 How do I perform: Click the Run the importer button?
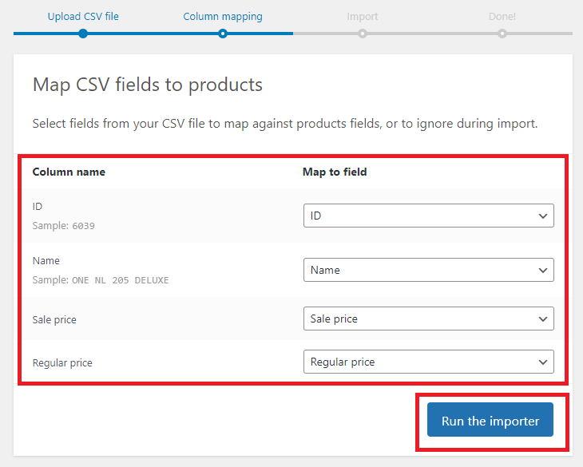point(490,419)
